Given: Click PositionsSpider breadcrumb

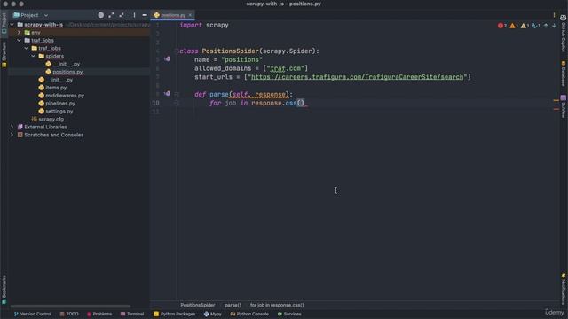Looking at the screenshot, I should click(x=197, y=305).
